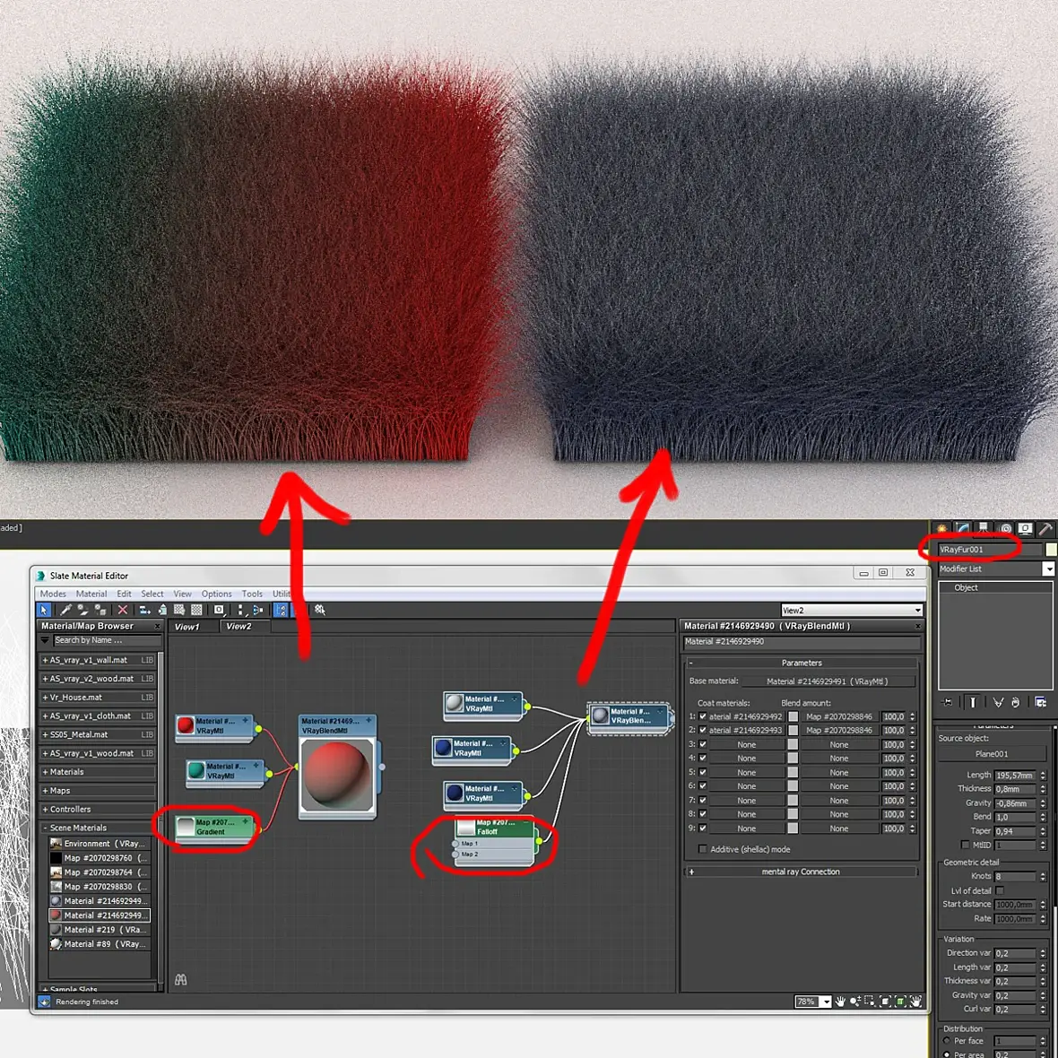Viewport: 1058px width, 1058px height.
Task: Open the 78% zoom level dropdown
Action: click(x=826, y=1002)
